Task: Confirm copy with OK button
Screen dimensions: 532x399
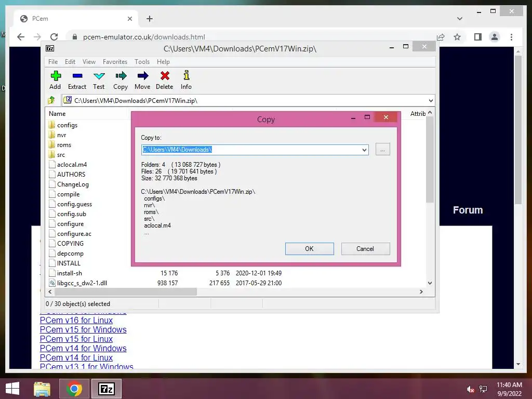Action: pos(310,249)
